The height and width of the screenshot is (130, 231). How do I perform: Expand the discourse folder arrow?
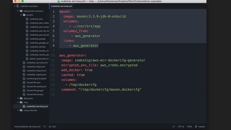coord(18,98)
